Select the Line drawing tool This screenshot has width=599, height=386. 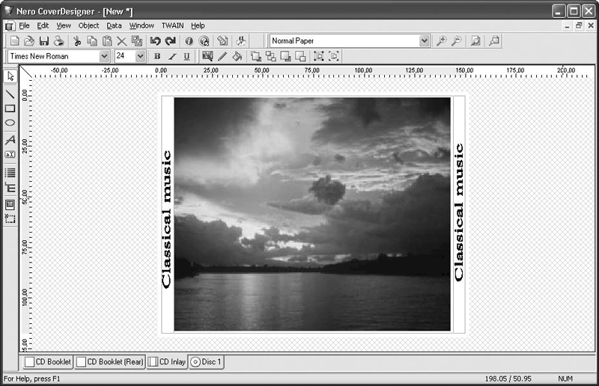click(10, 94)
